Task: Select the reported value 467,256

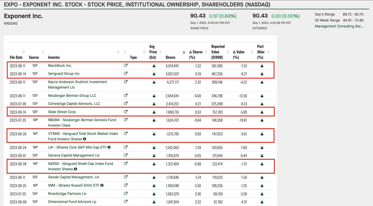Action: pos(218,74)
